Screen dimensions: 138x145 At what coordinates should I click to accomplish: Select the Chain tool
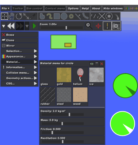(85, 16)
